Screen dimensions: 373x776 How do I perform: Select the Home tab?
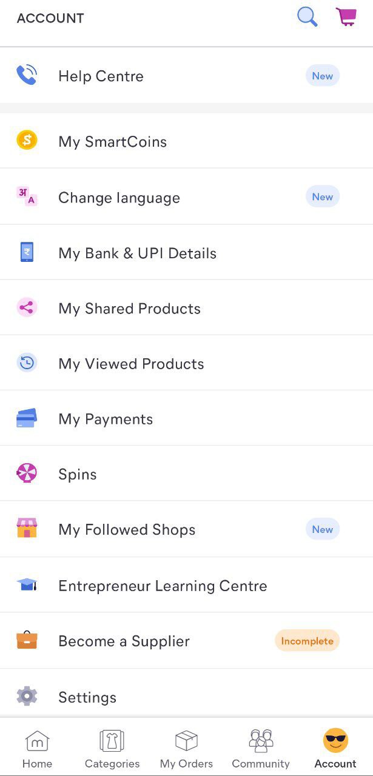(x=37, y=747)
